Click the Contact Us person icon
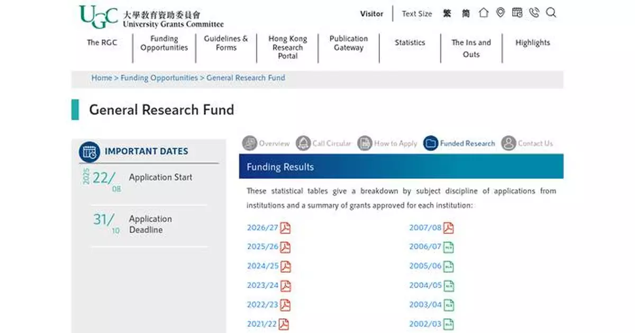The image size is (635, 333). [x=509, y=143]
